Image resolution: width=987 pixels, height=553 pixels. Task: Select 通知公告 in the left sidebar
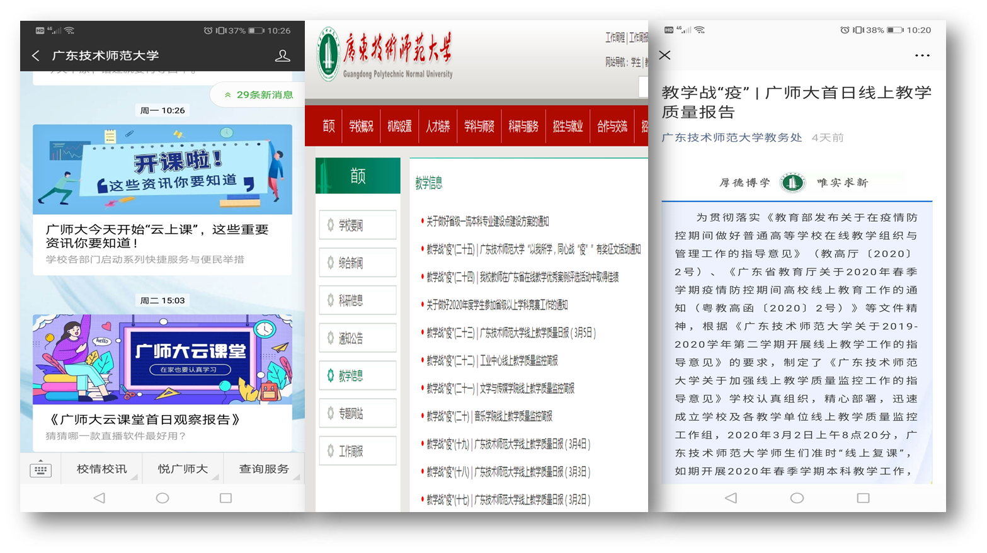point(357,338)
